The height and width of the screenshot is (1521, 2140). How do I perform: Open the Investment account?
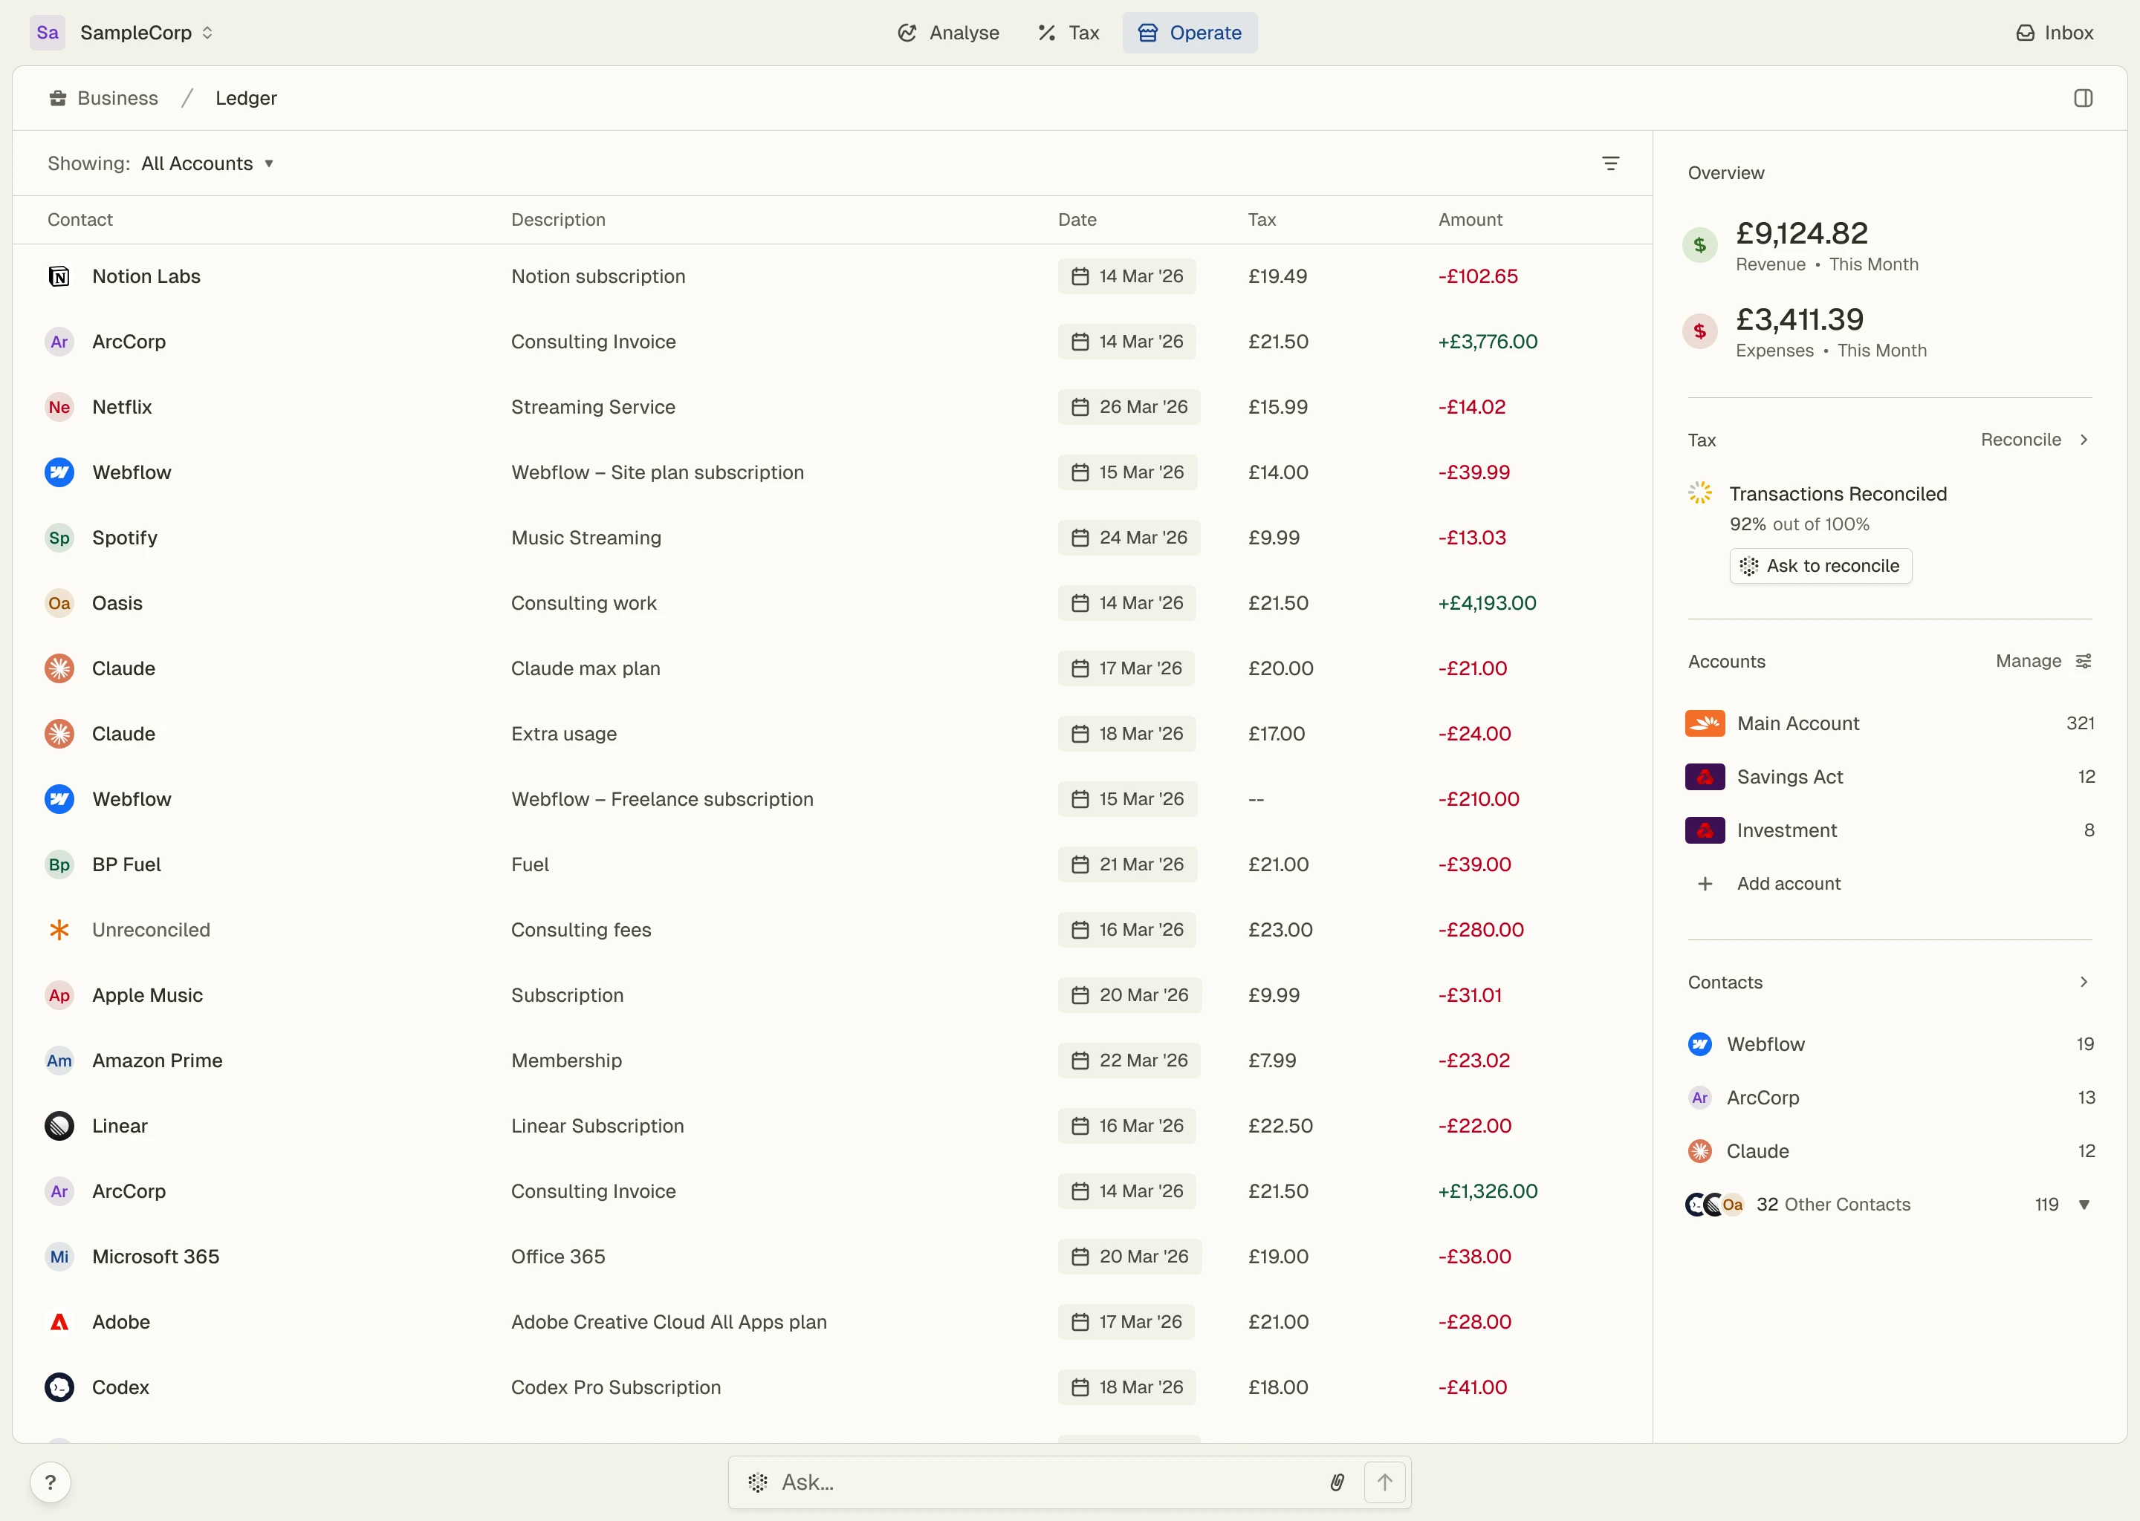click(1890, 830)
